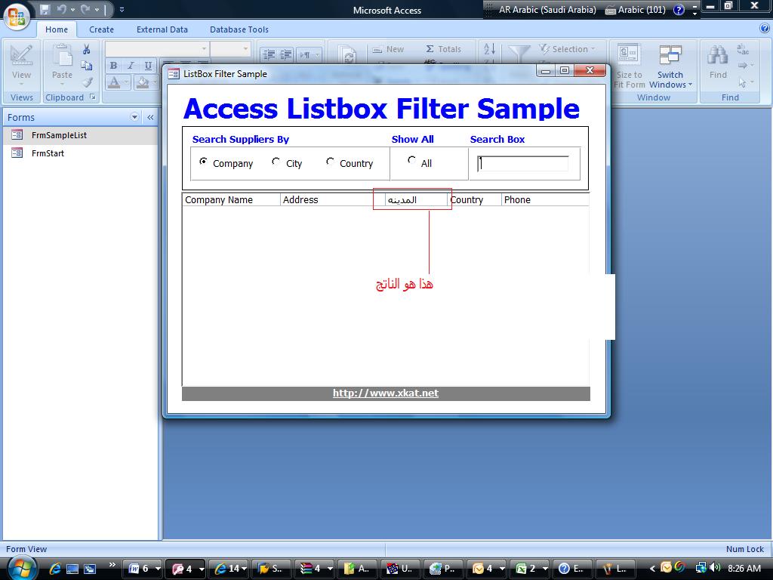Open the Excel taskbar group with 2 windows
The width and height of the screenshot is (773, 580).
coord(529,569)
